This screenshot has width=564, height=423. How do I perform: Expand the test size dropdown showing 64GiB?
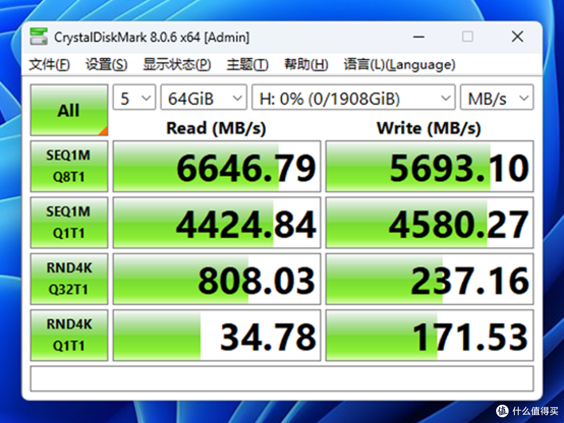[x=204, y=98]
